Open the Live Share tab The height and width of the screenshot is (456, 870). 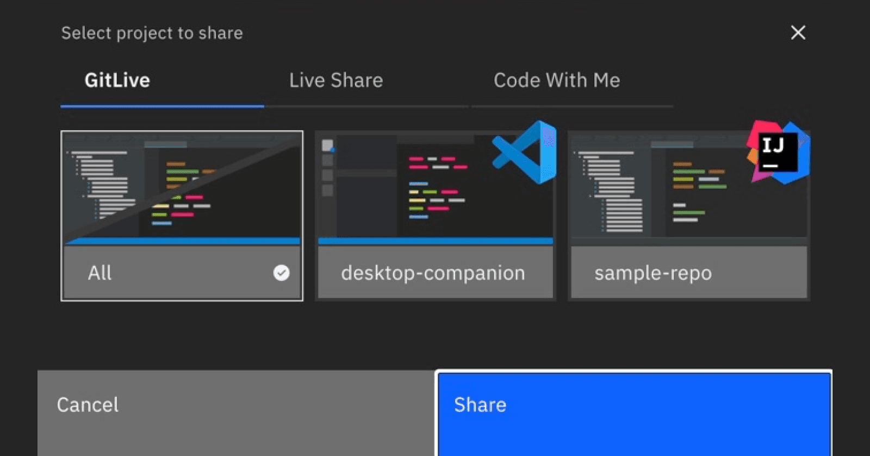coord(336,80)
